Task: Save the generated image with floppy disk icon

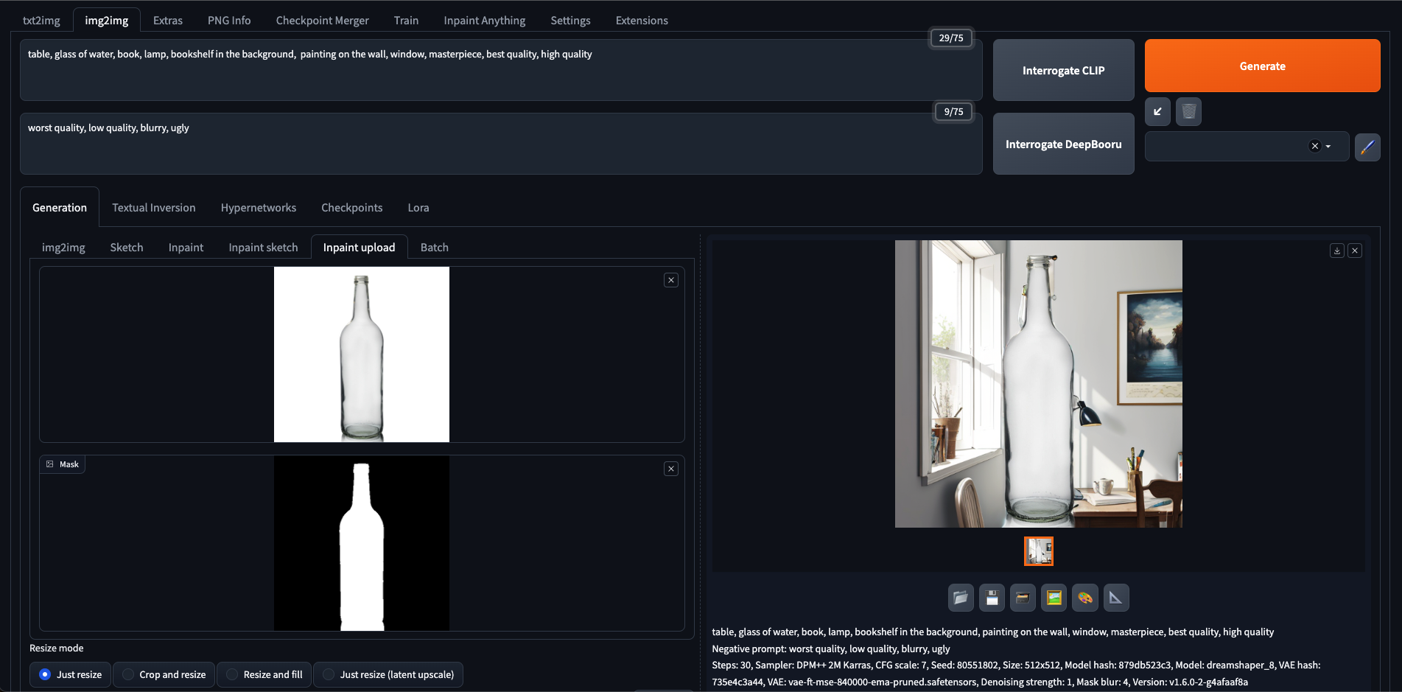Action: 992,598
